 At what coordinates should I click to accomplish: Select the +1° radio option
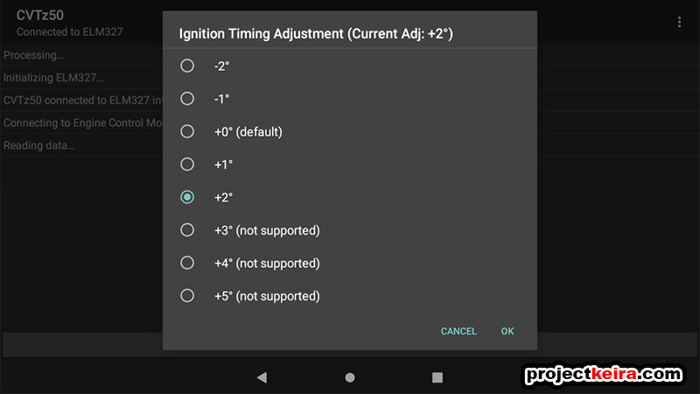(187, 165)
